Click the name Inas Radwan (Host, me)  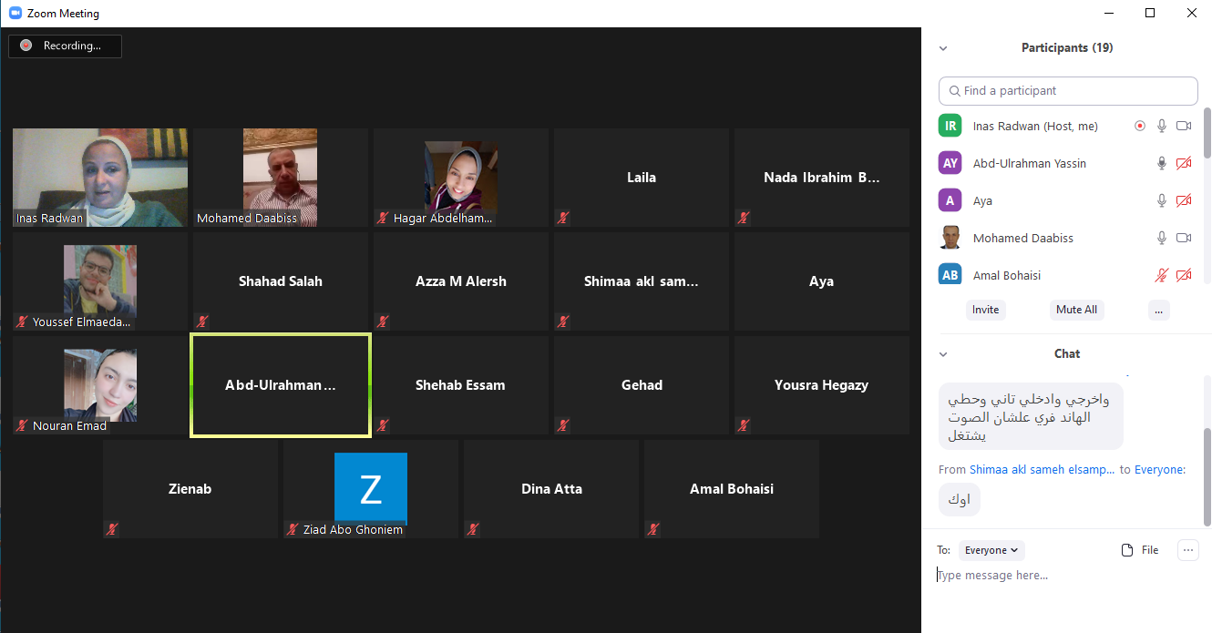1035,127
